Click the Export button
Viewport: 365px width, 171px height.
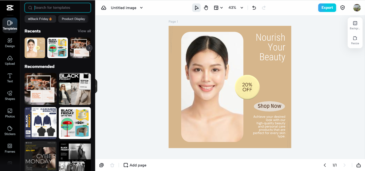pos(327,8)
